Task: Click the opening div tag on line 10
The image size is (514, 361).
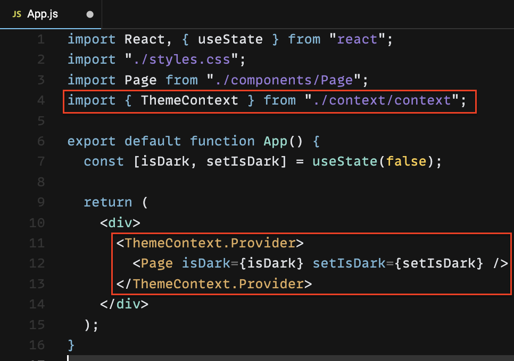Action: (x=120, y=222)
